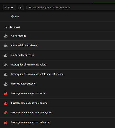Toggle the ascending sort arrow next to Nom
This screenshot has height=128, width=115.
[12, 17]
